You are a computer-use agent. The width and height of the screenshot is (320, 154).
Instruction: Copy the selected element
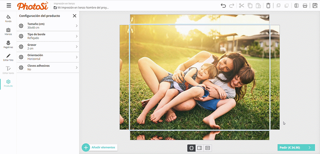tap(250, 6)
